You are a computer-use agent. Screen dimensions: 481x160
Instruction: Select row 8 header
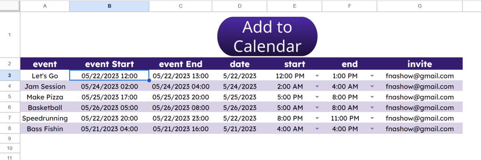tap(10, 129)
